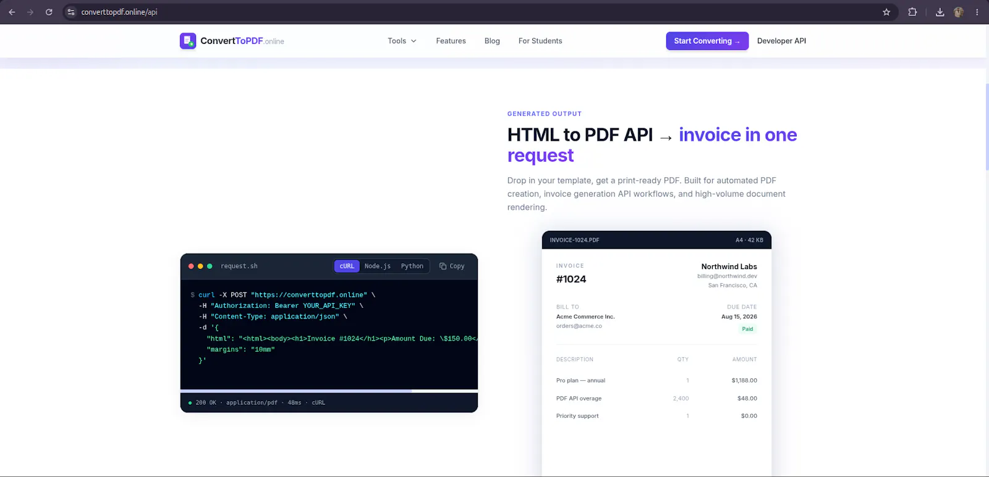This screenshot has width=989, height=477.
Task: Click the PDF API overage row label
Action: pyautogui.click(x=579, y=398)
